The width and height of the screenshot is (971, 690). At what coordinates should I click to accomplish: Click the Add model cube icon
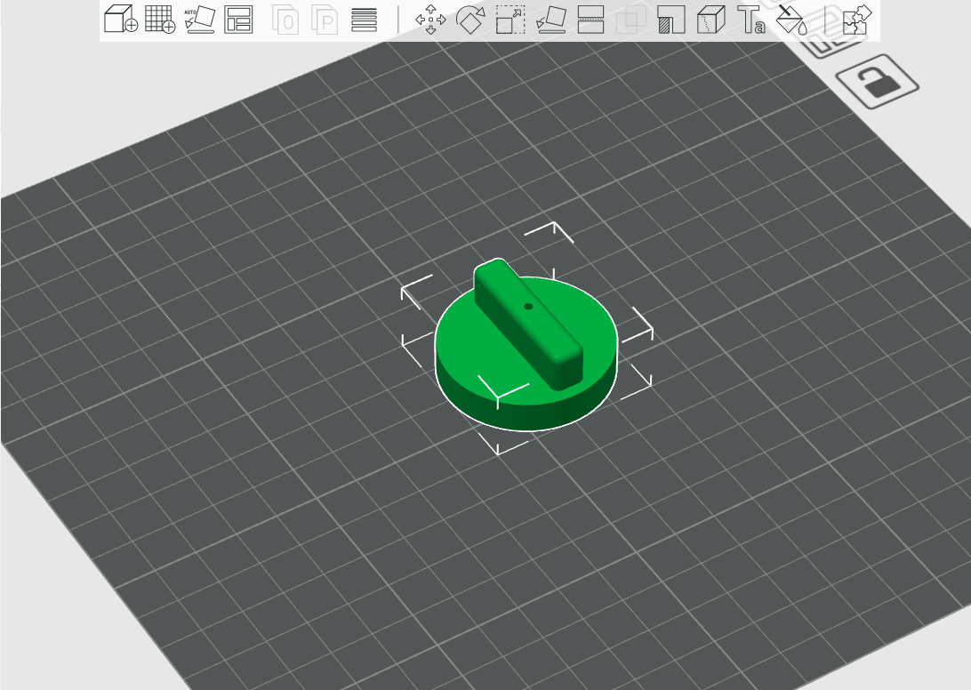(120, 20)
